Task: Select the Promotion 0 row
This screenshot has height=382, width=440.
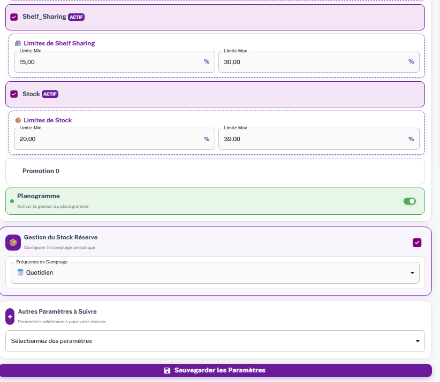Action: coord(214,171)
